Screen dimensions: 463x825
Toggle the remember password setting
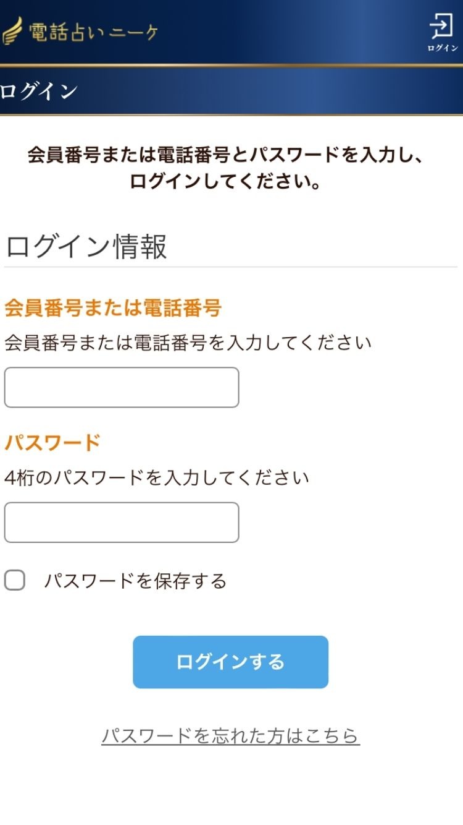(x=14, y=580)
